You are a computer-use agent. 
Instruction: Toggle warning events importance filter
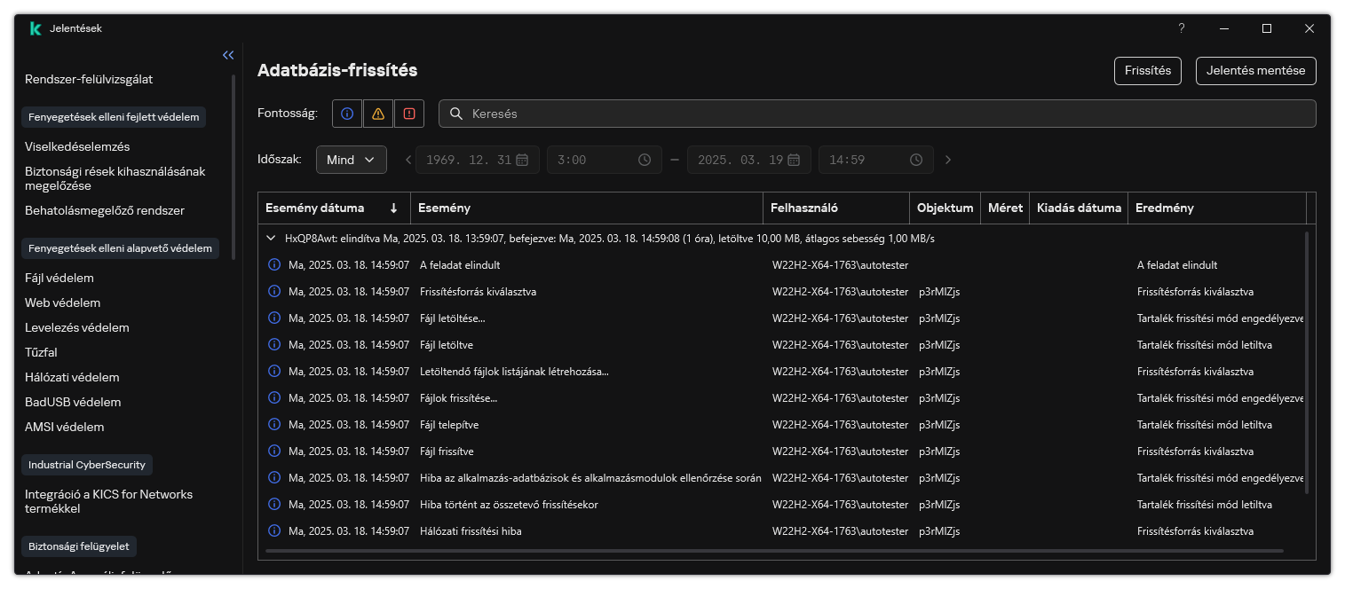[378, 114]
